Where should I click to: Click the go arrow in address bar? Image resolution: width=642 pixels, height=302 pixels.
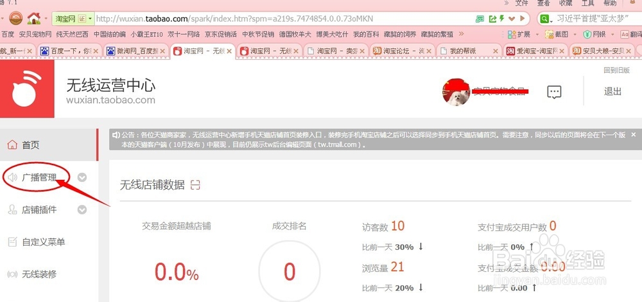522,19
